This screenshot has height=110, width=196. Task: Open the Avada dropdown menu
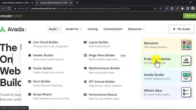pyautogui.click(x=55, y=29)
